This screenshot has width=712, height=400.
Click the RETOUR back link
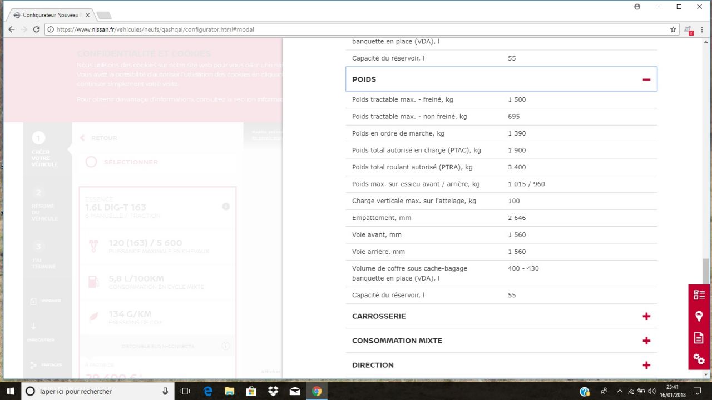pos(99,138)
